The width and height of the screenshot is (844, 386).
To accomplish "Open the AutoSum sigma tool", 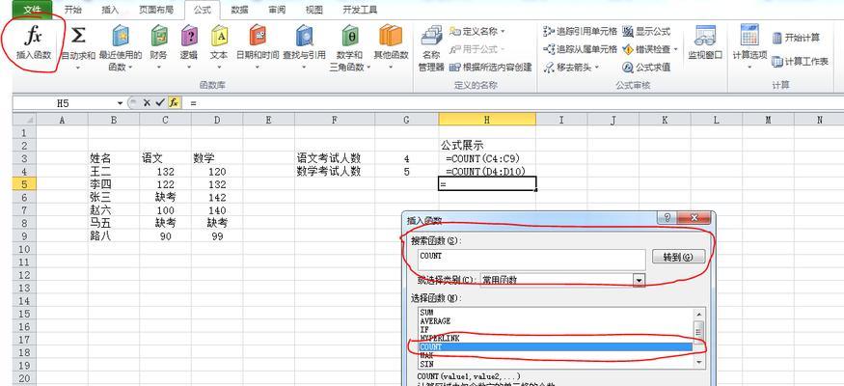I will click(78, 36).
